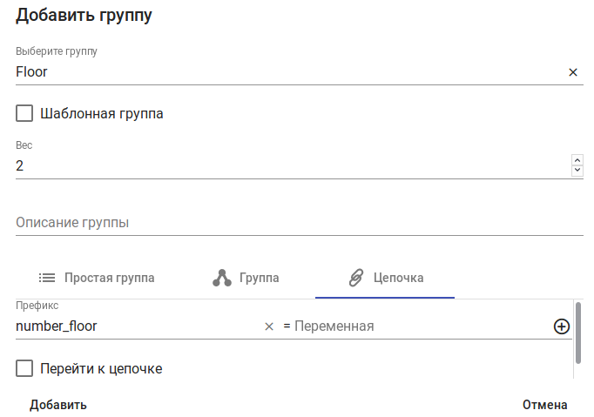Click the plus icon to add variable
Screen dimensions: 594x417
point(562,326)
